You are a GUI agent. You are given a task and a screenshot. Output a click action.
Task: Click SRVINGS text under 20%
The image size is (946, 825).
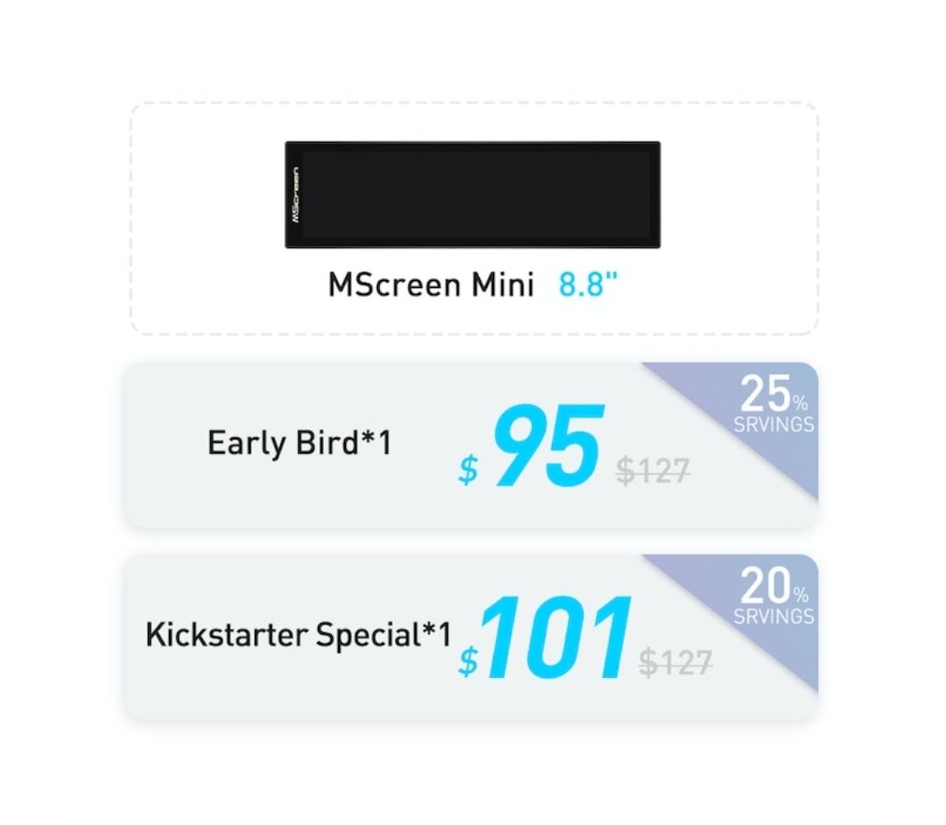774,617
